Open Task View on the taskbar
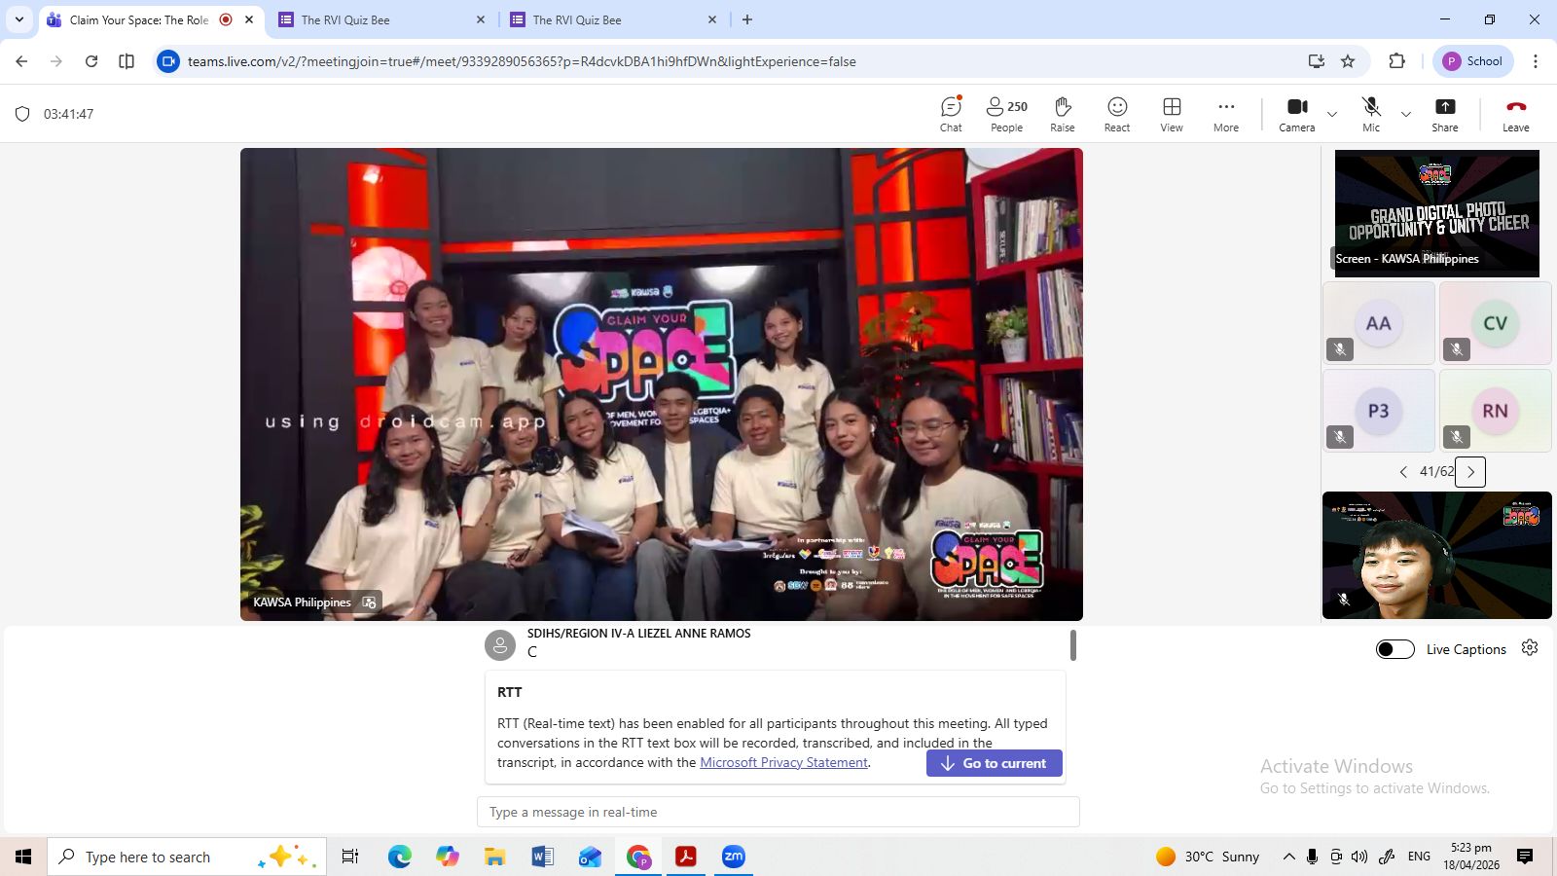 350,857
